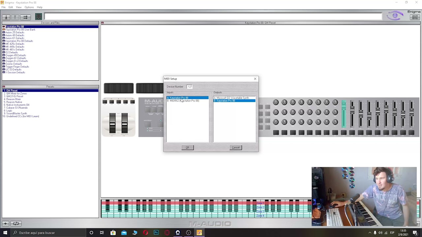Open the notification center icon
This screenshot has width=422, height=237.
point(415,233)
